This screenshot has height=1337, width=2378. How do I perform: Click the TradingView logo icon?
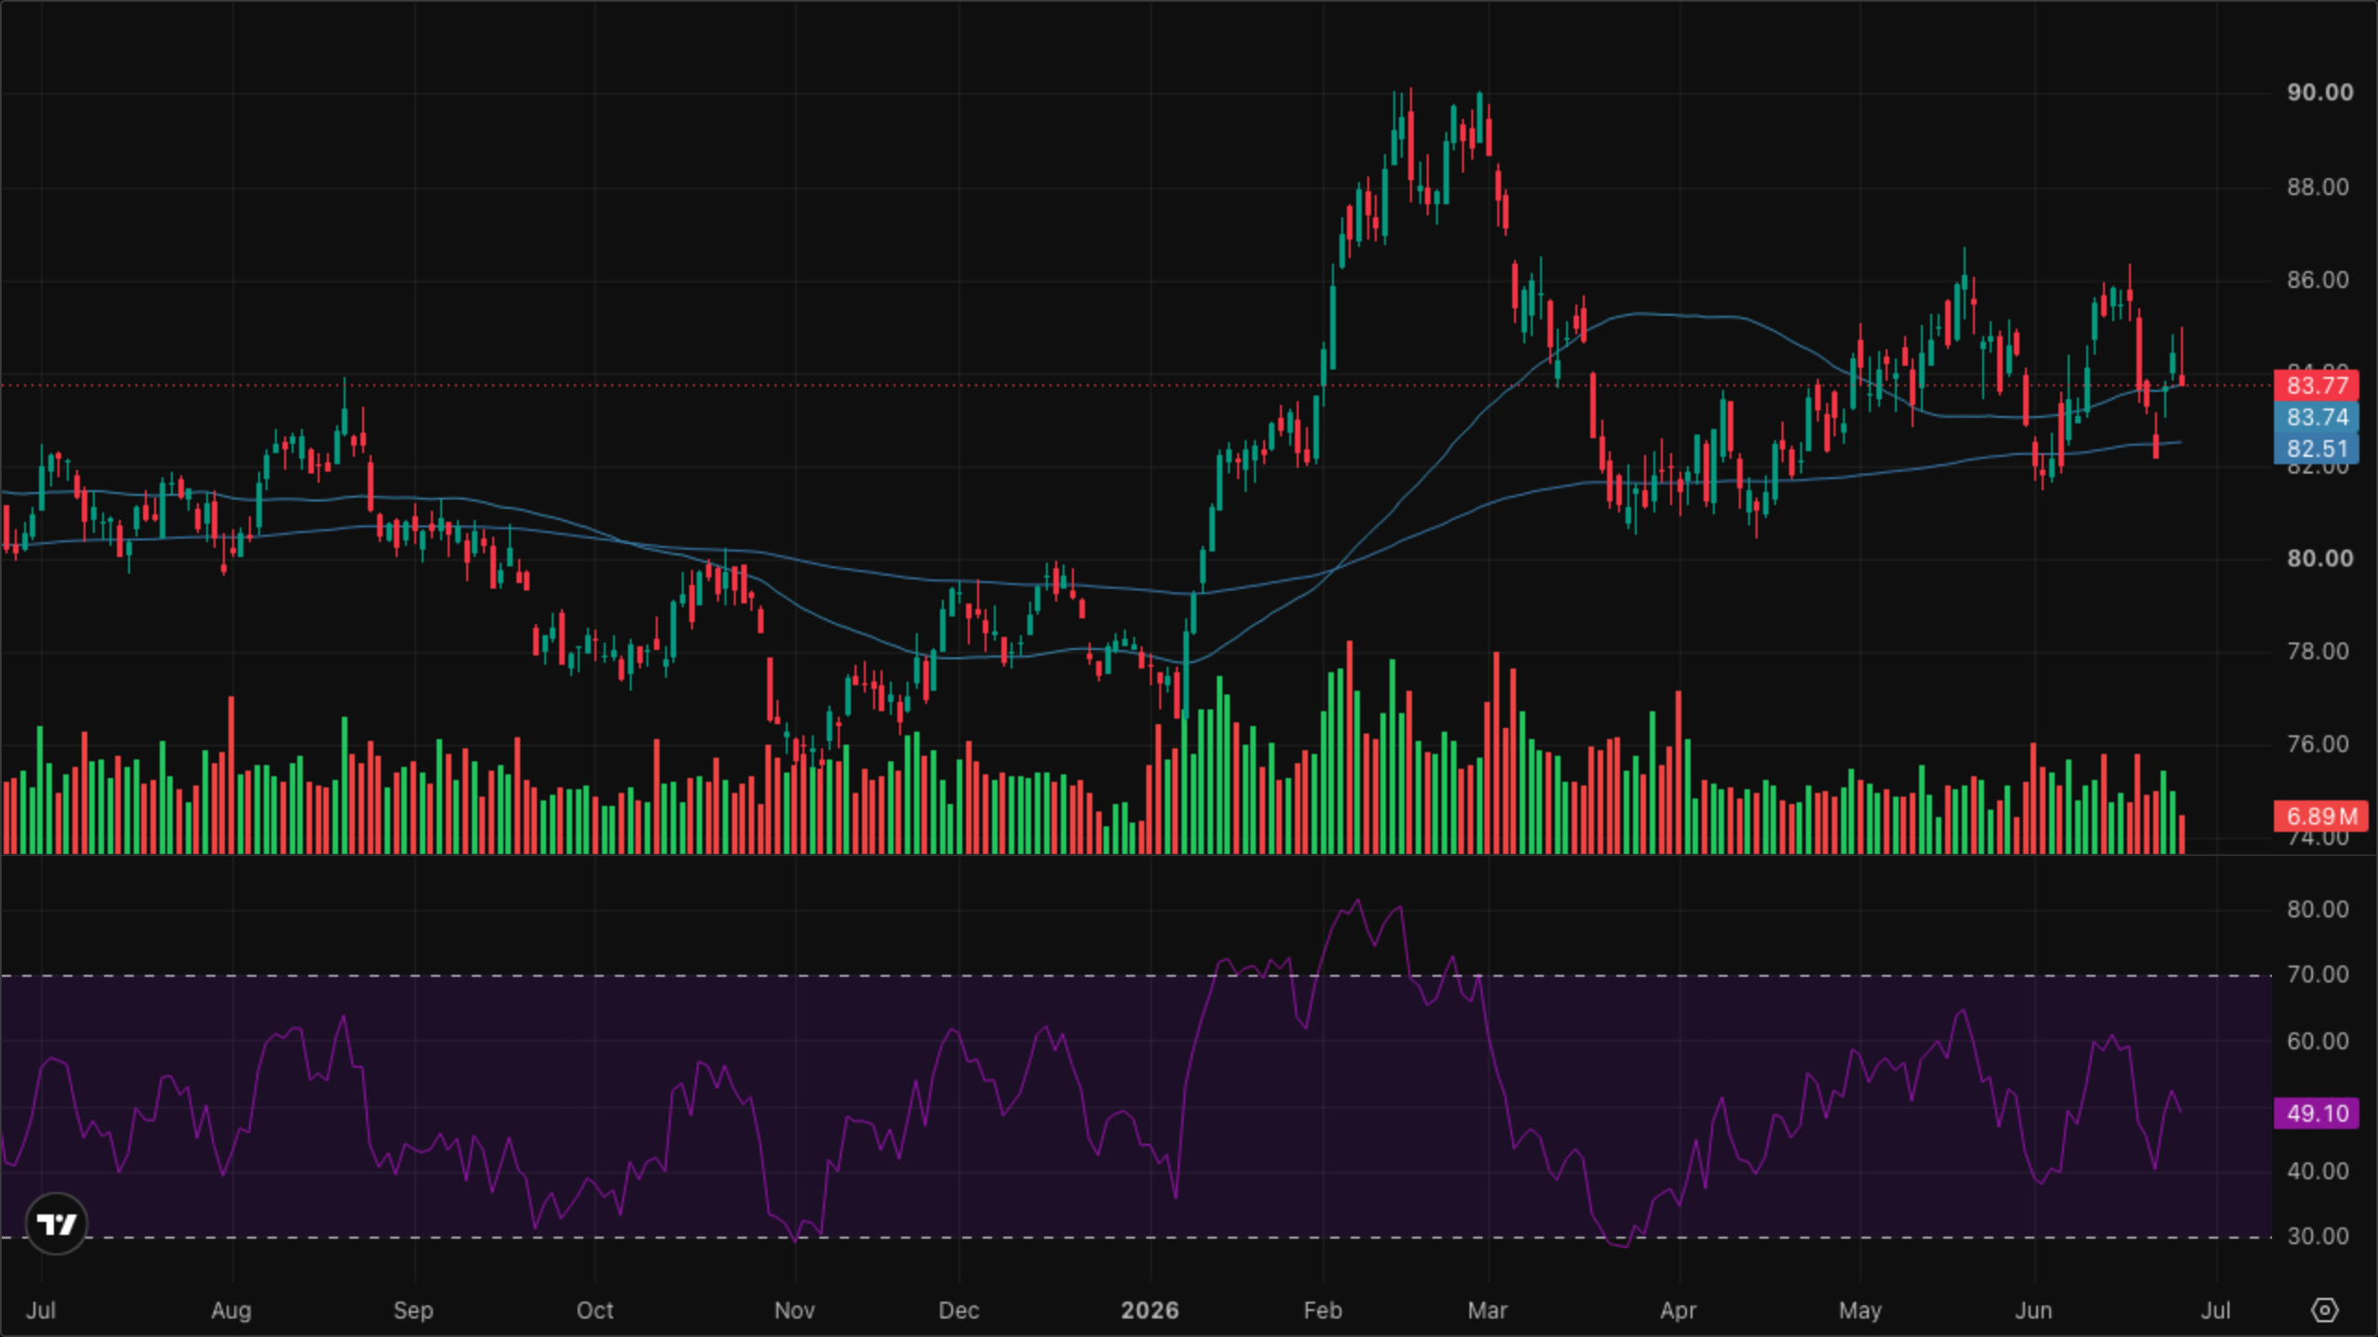tap(56, 1224)
